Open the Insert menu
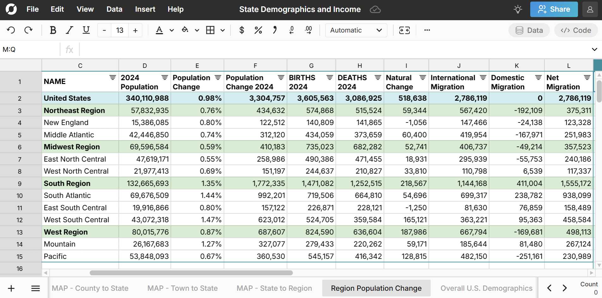602x298 pixels. [145, 9]
